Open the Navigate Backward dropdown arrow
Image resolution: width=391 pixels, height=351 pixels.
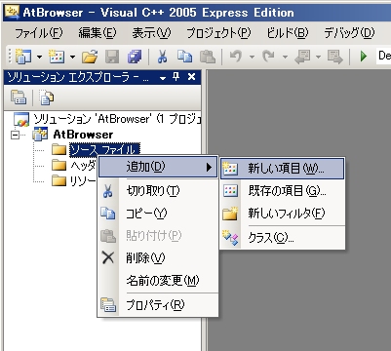[318, 57]
